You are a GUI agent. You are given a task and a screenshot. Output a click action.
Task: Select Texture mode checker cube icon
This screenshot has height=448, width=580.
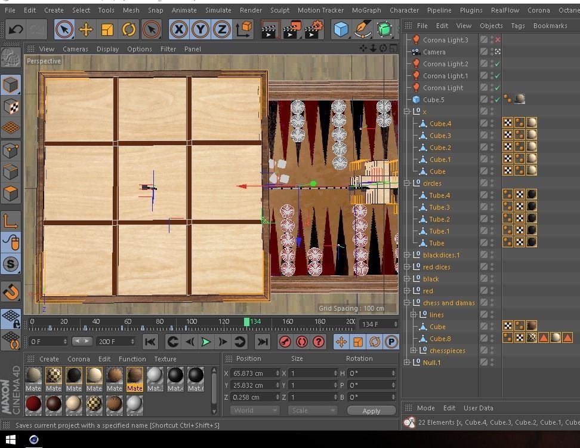[11, 107]
